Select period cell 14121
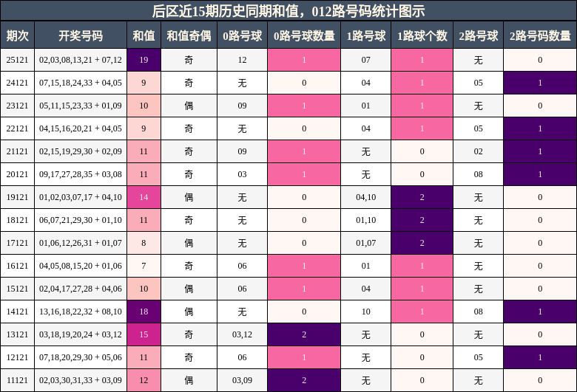577x392 pixels. tap(17, 312)
